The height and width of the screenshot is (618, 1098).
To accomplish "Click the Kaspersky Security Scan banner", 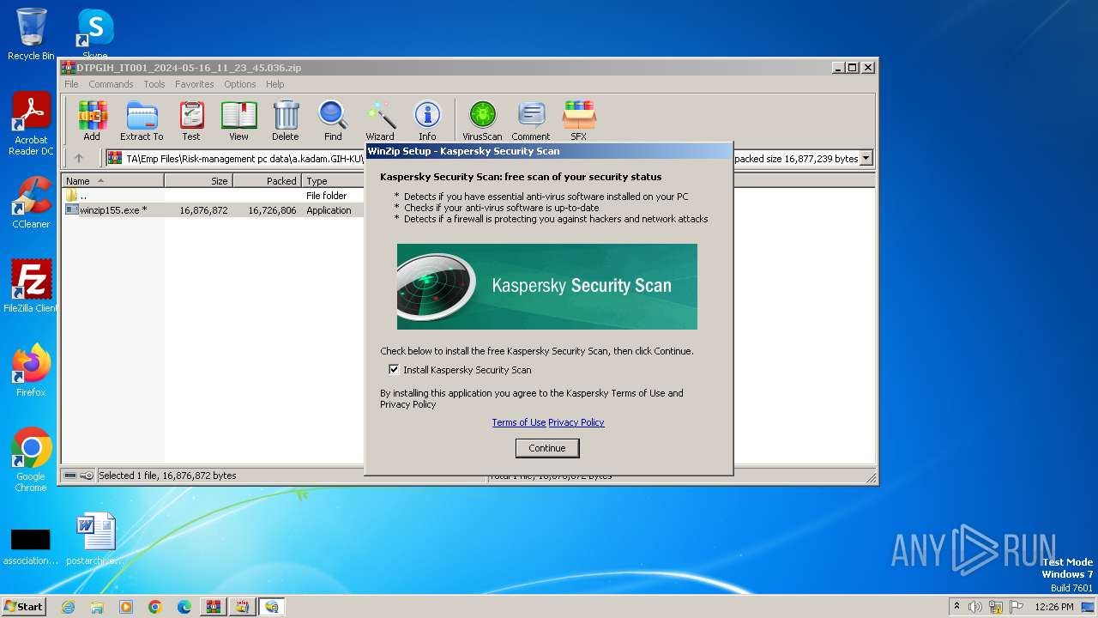I will pyautogui.click(x=547, y=287).
